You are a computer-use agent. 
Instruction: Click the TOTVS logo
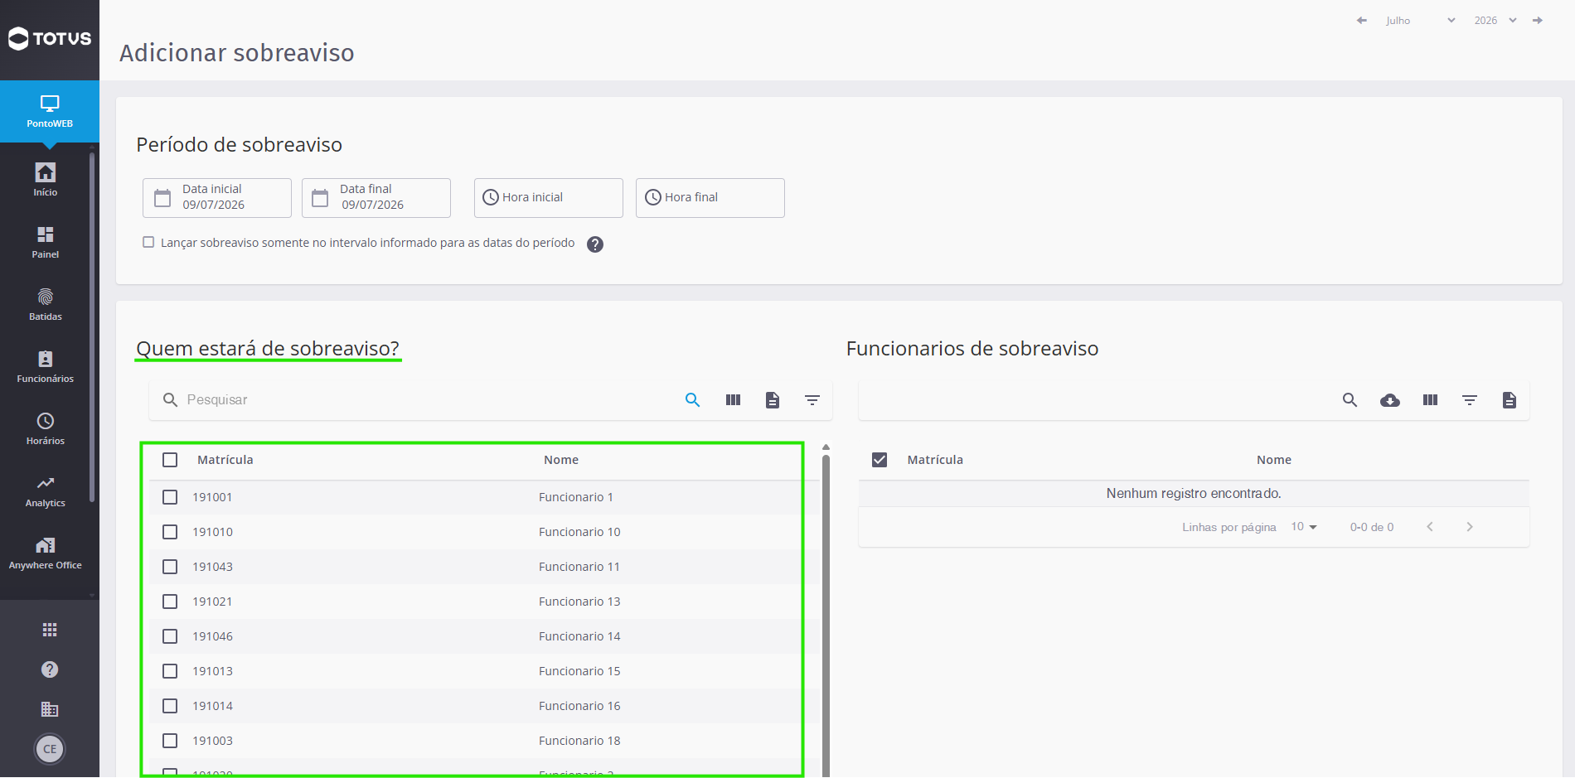pyautogui.click(x=50, y=38)
